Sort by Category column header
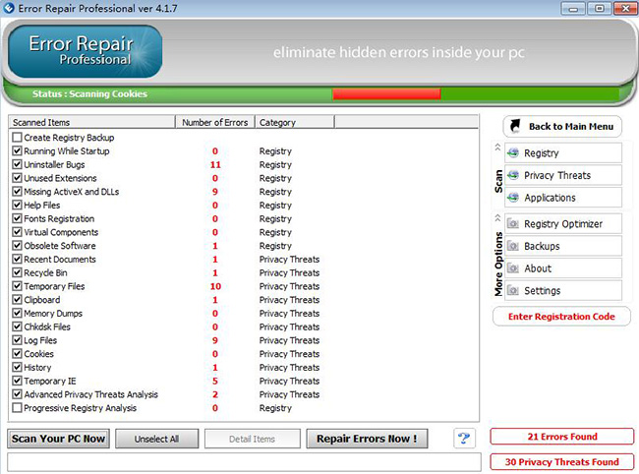The height and width of the screenshot is (474, 639). [x=295, y=122]
